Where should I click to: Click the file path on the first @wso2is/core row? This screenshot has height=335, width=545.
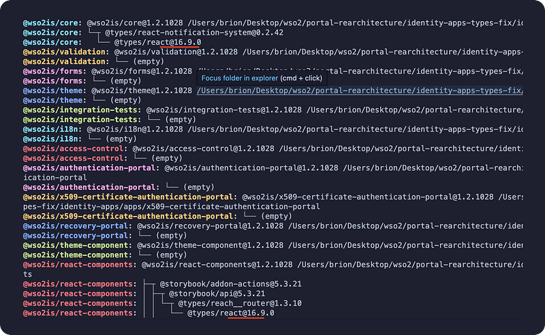tap(355, 23)
